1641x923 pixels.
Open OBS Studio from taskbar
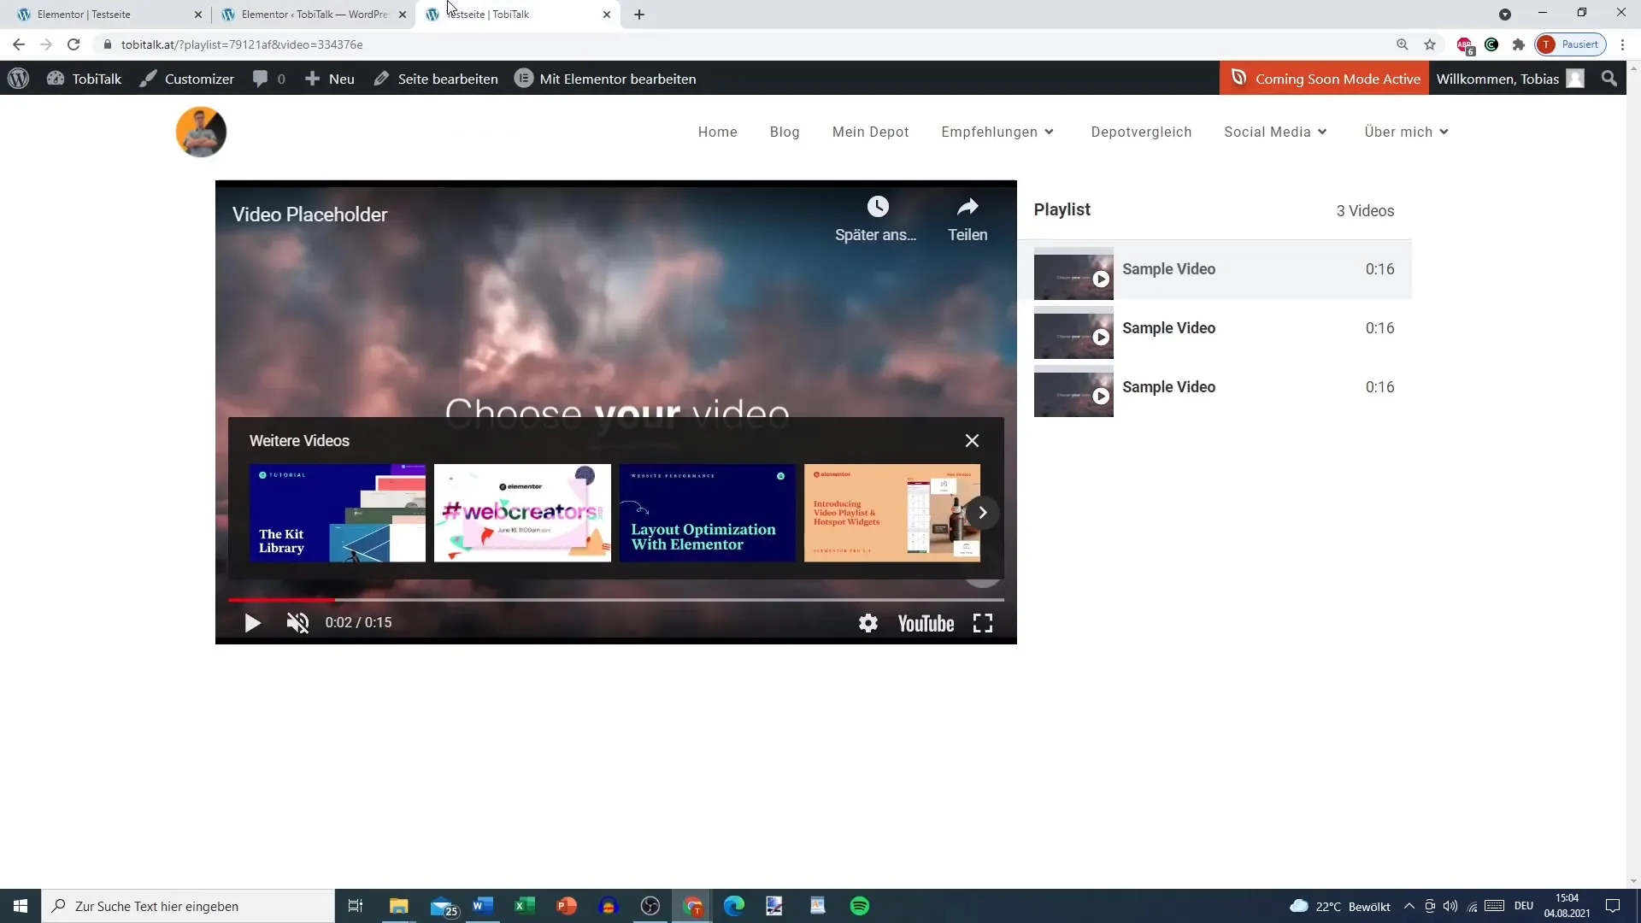coord(650,906)
